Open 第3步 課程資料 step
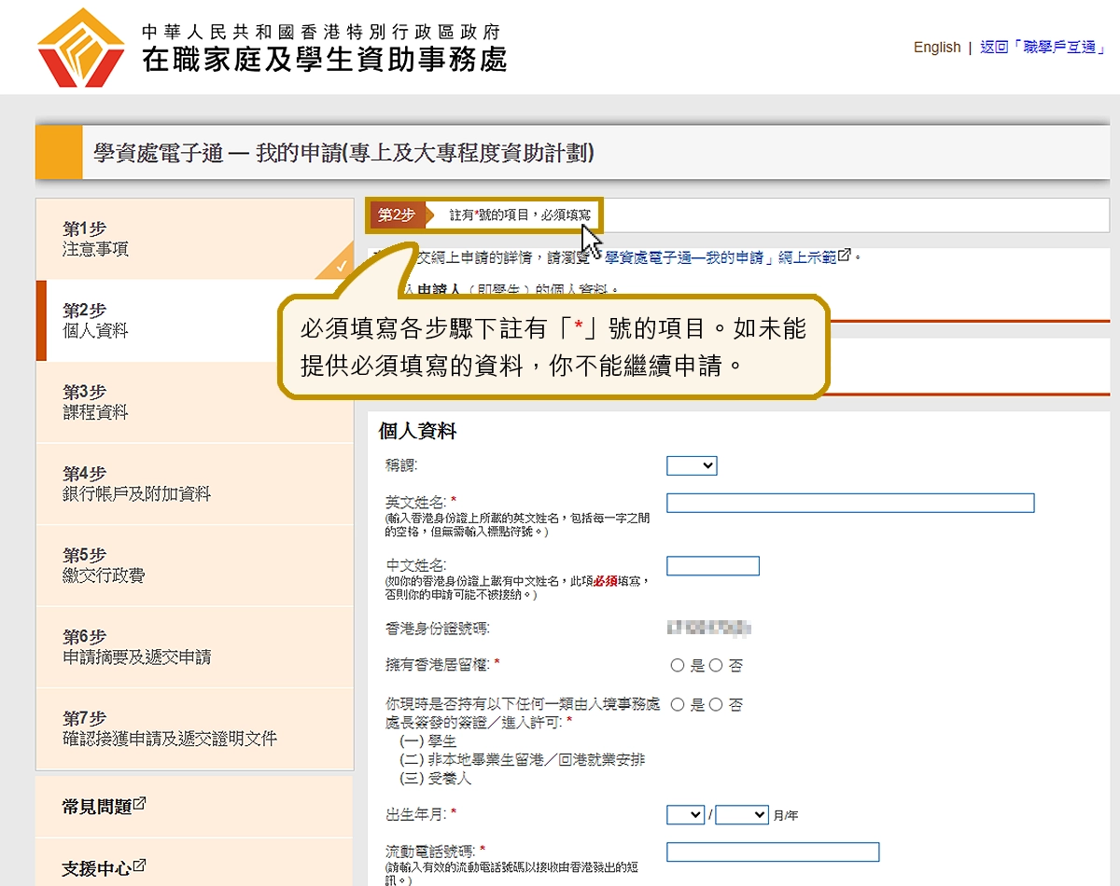Viewport: 1120px width, 886px height. (x=194, y=402)
